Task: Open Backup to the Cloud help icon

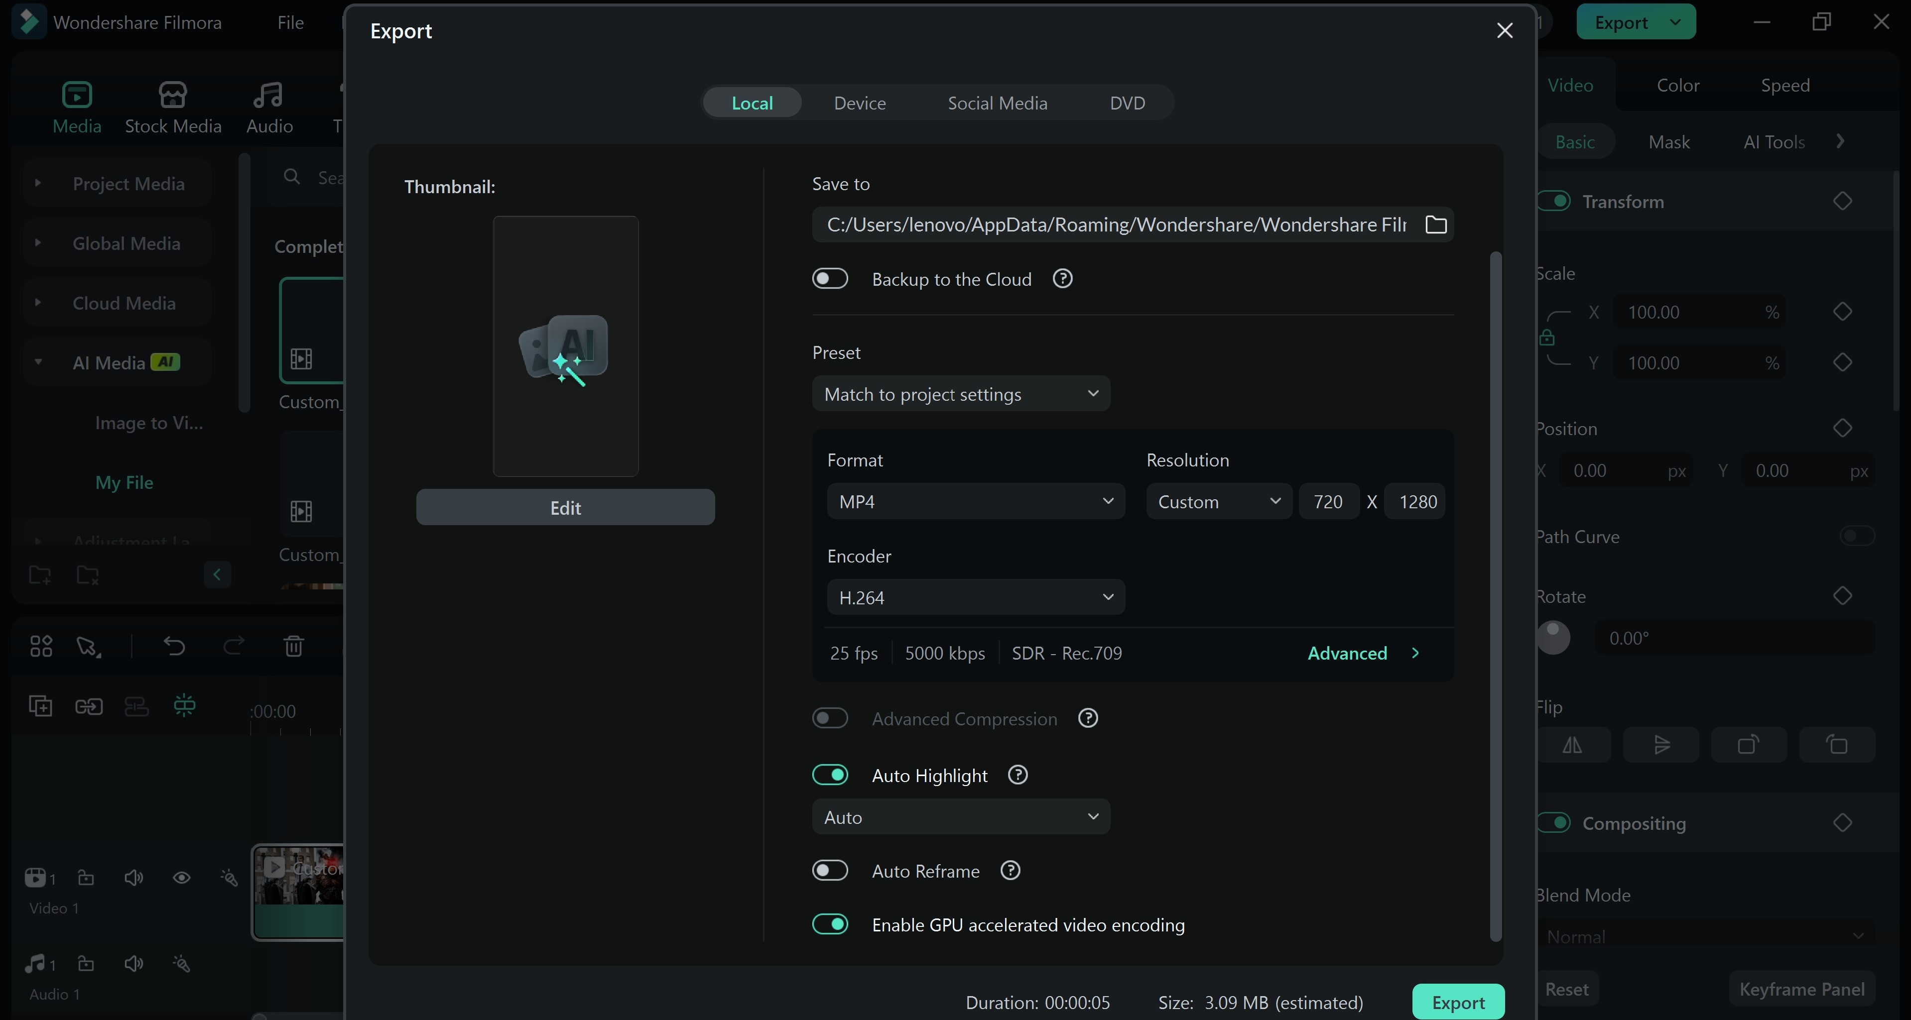Action: pyautogui.click(x=1062, y=279)
